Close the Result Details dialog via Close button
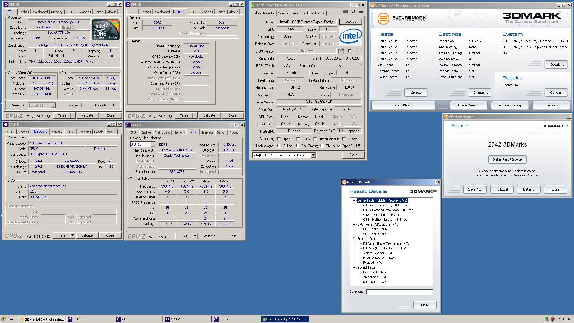This screenshot has width=574, height=323. (x=425, y=305)
